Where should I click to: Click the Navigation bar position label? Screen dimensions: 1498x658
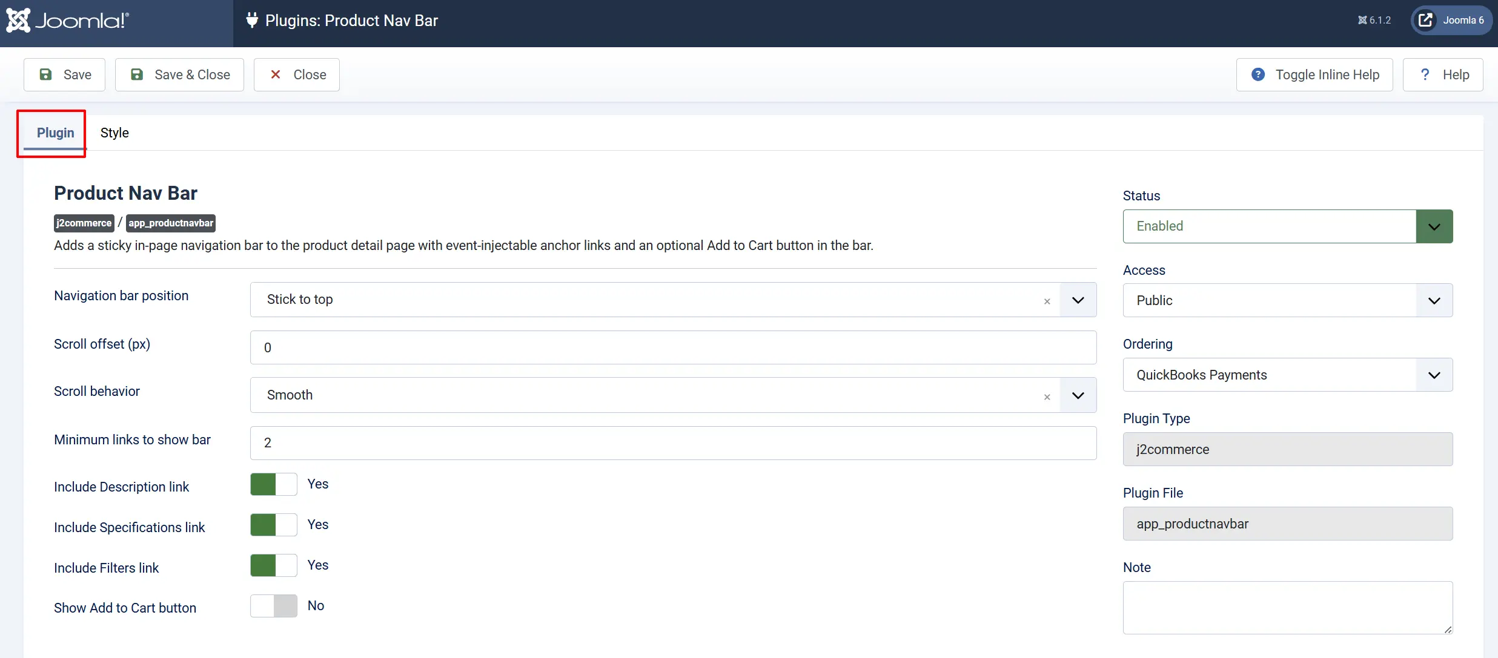[x=121, y=295]
